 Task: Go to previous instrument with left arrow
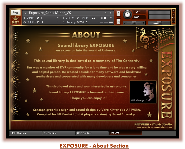click(x=106, y=13)
